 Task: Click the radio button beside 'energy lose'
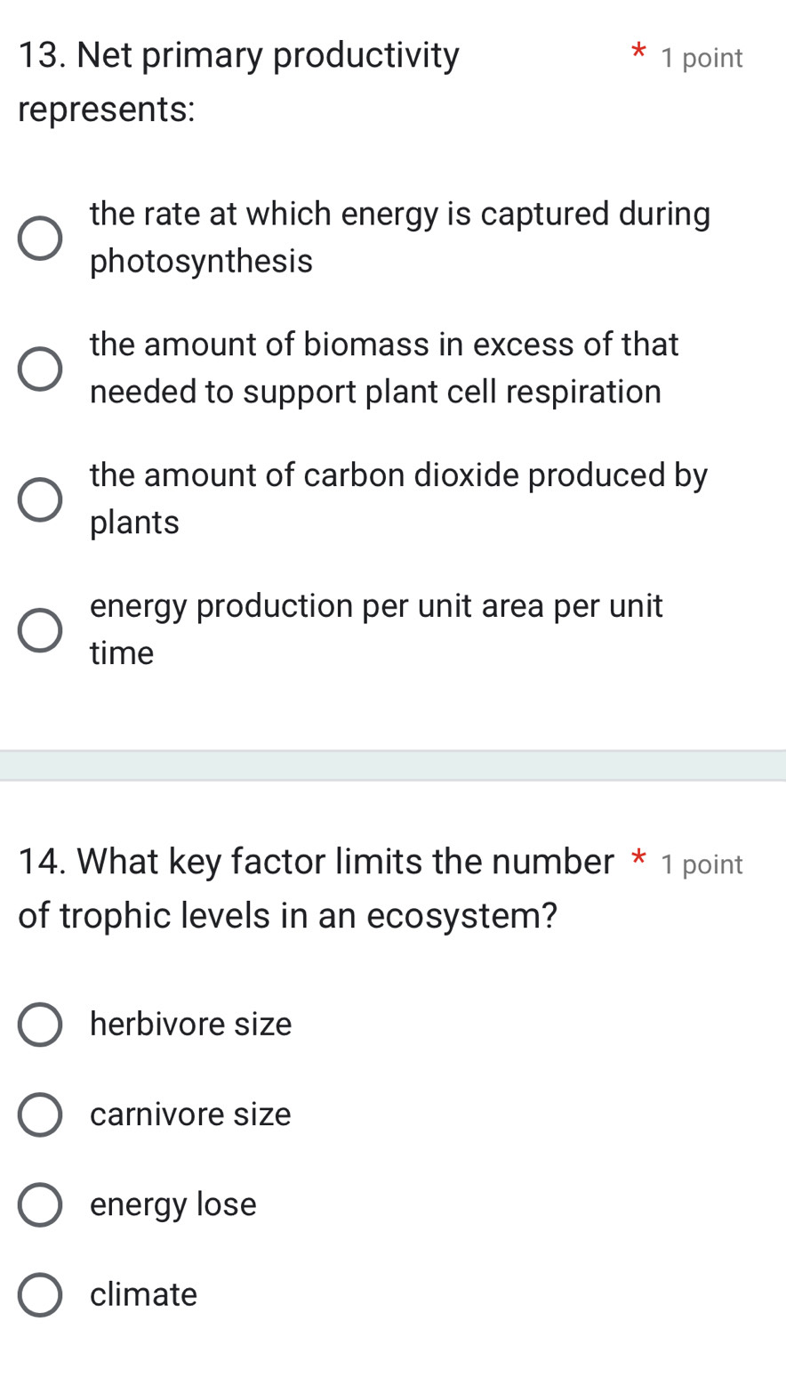pos(39,1204)
